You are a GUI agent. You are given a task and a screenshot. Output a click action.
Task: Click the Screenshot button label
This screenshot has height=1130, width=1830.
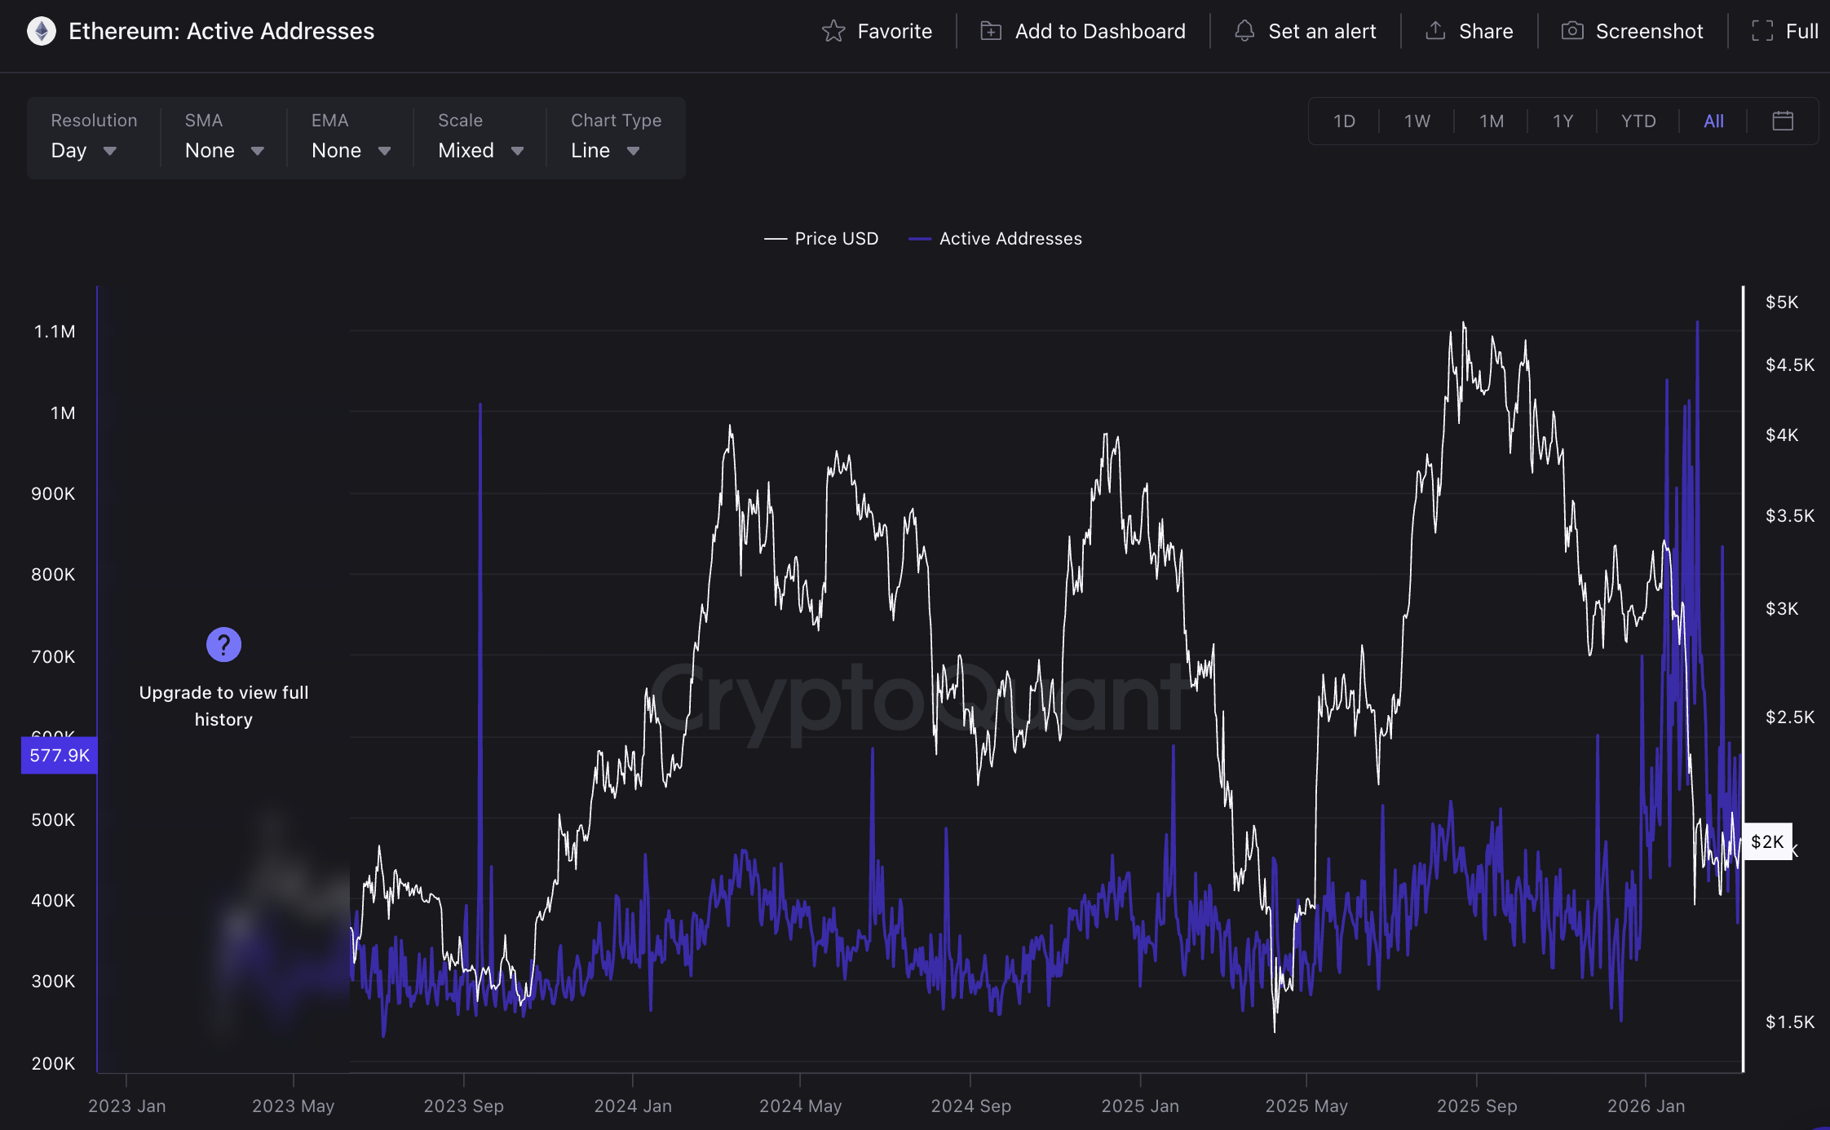[x=1649, y=31]
